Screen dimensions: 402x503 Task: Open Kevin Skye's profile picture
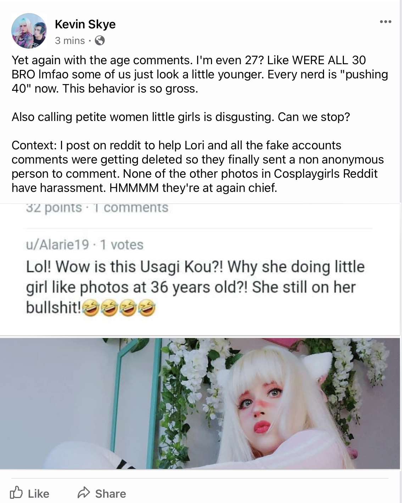coord(29,31)
